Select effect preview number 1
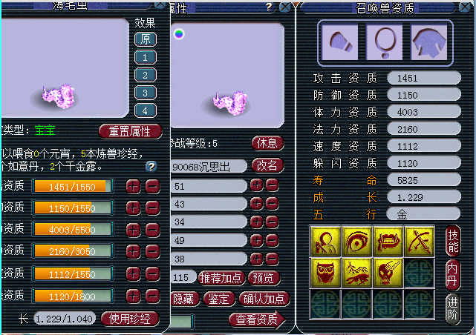 coord(146,57)
